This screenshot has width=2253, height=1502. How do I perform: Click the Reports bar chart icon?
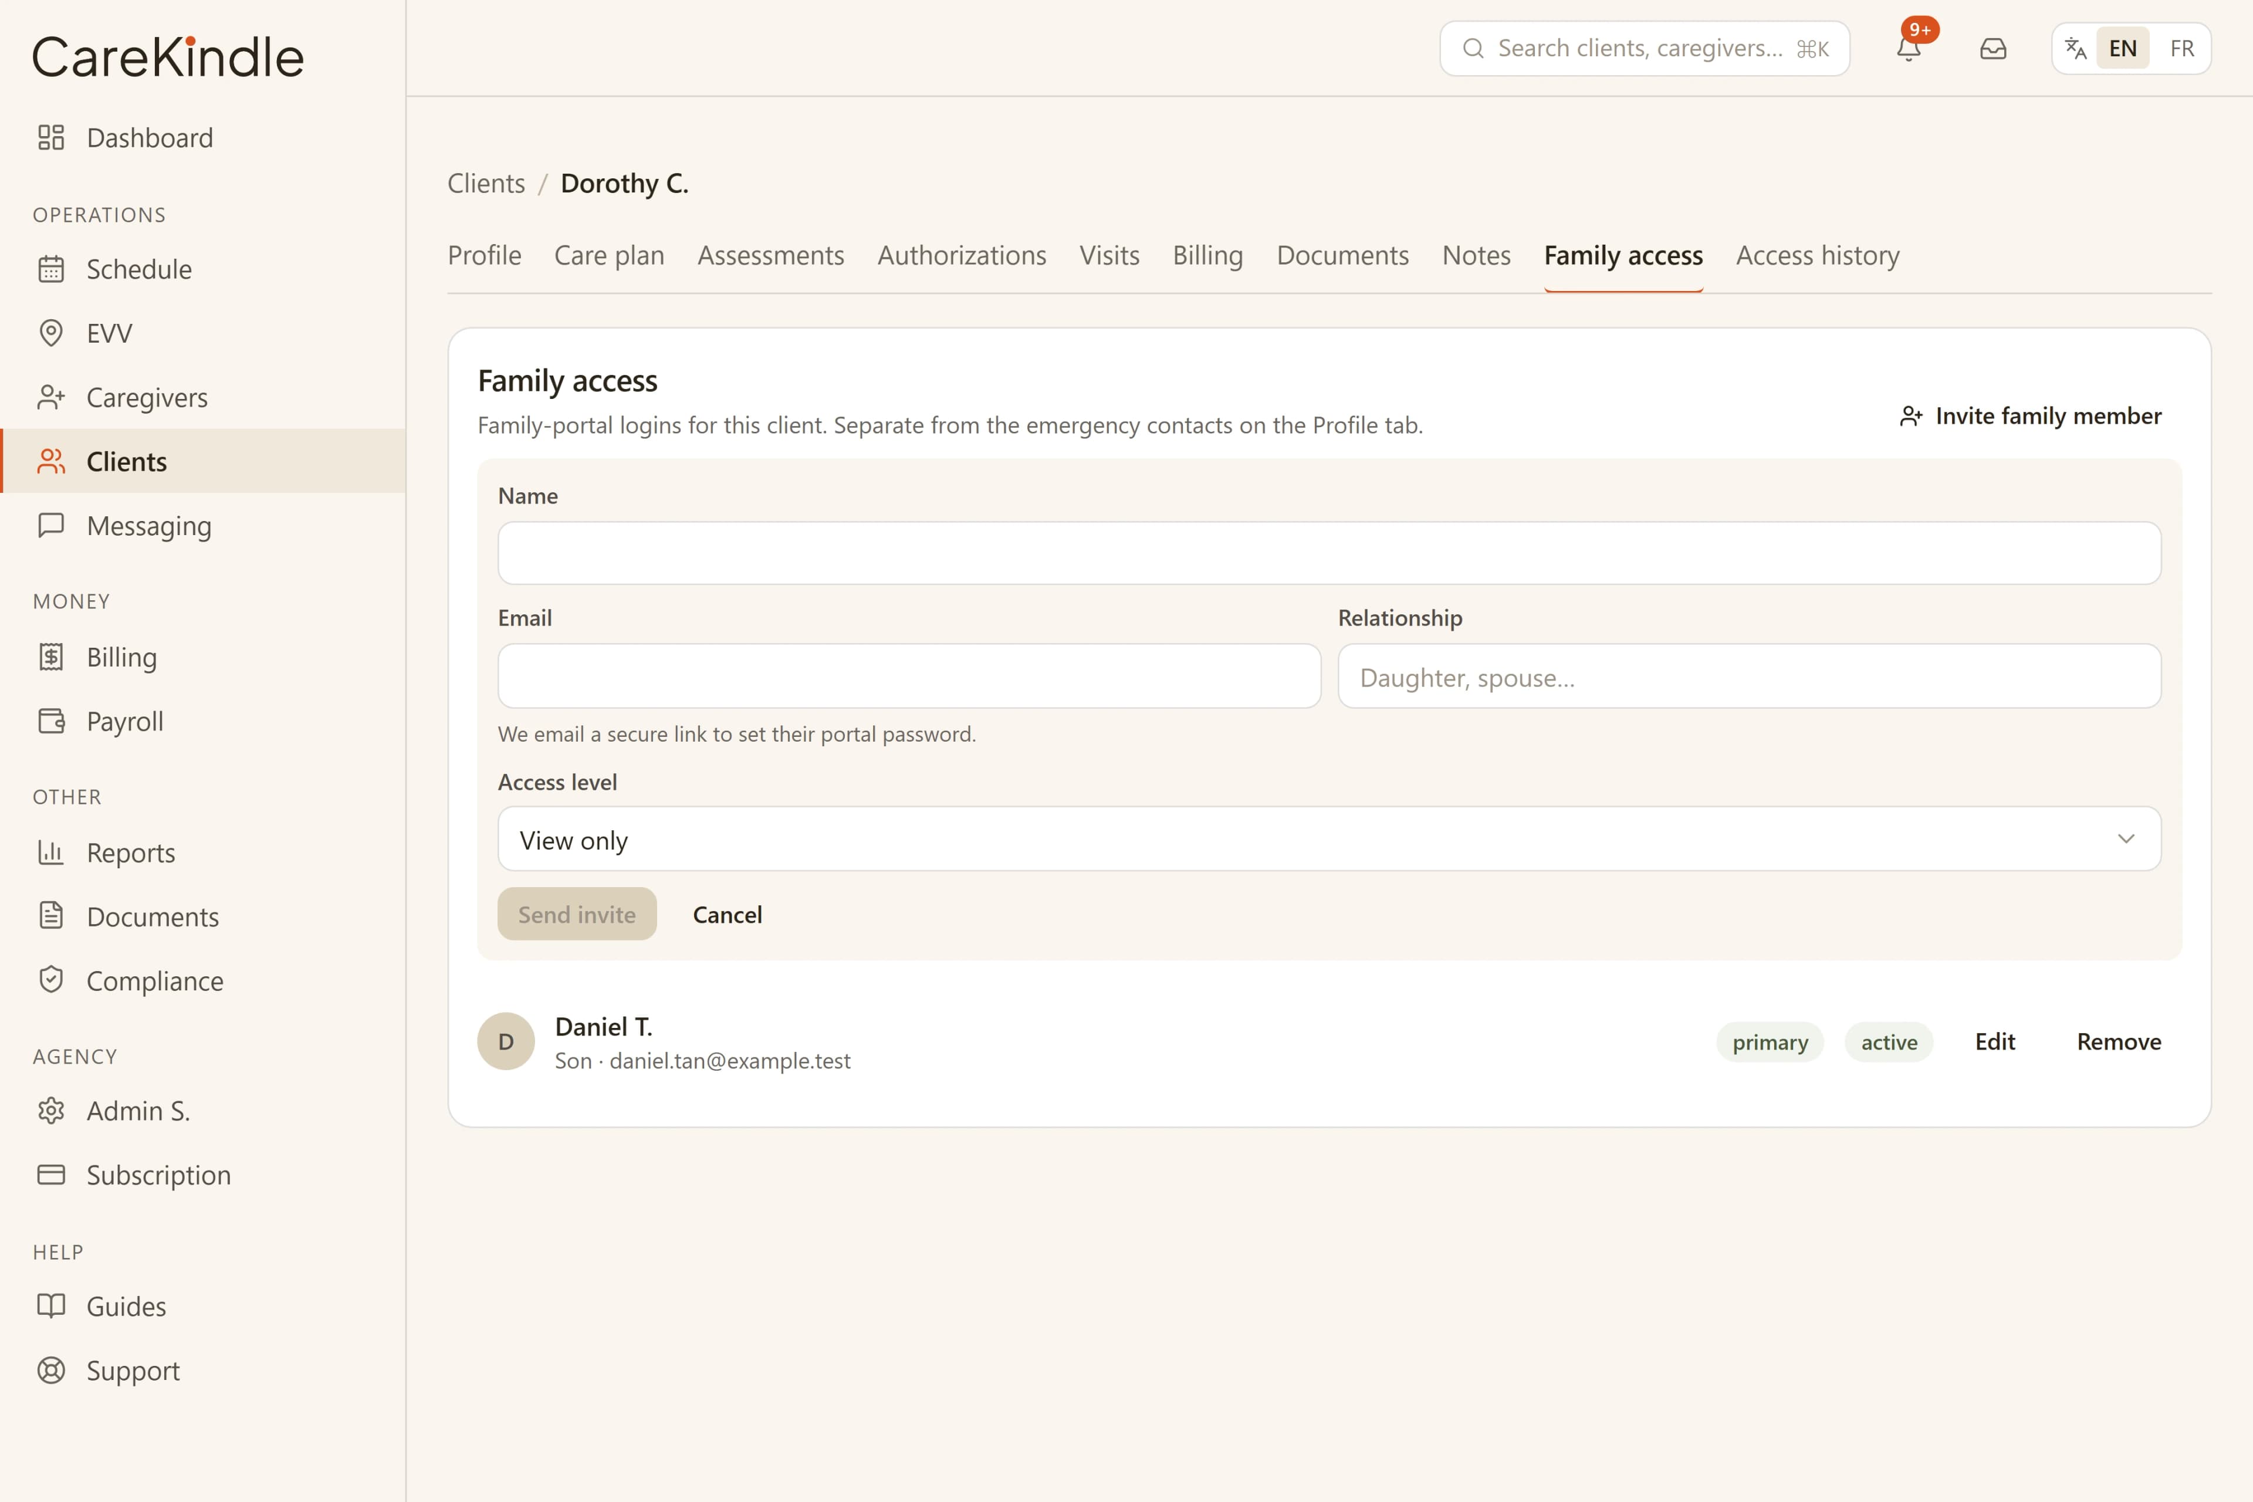51,851
